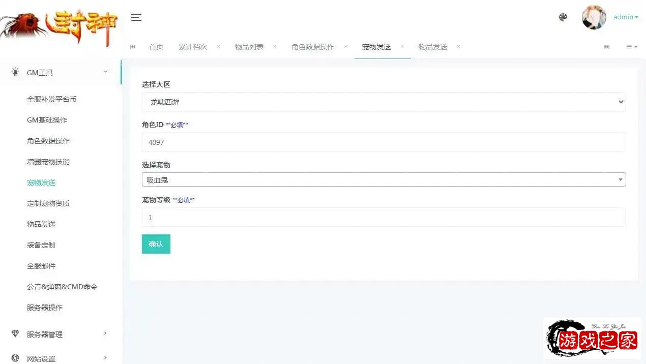
Task: Close the 累计档次 tab
Action: 218,46
